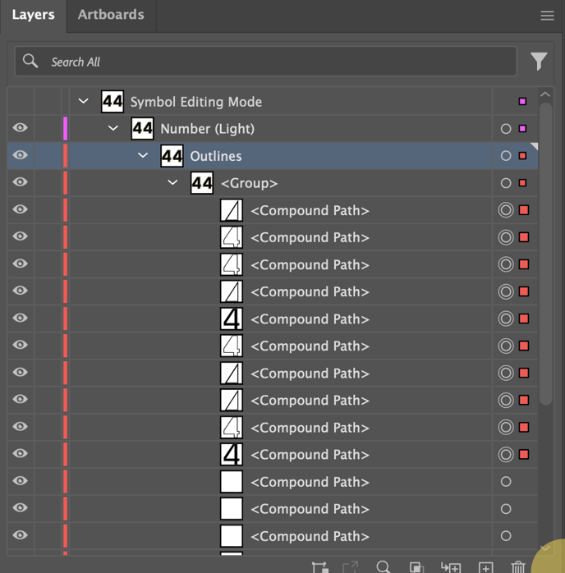Collapse the Outlines sublayer chevron
565x573 pixels.
(143, 155)
